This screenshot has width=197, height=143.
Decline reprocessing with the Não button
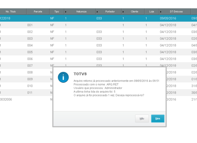[142, 118]
